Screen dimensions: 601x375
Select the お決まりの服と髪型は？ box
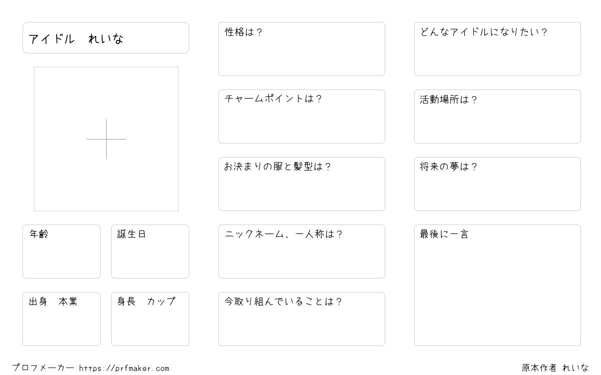[x=302, y=184]
